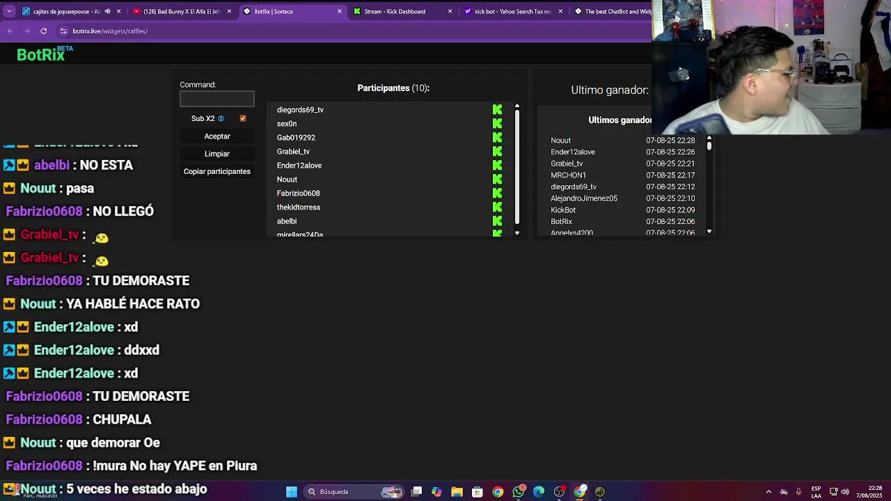
Task: Click chat message 'CHUPALA' from Fabrizio0608
Action: pyautogui.click(x=122, y=420)
